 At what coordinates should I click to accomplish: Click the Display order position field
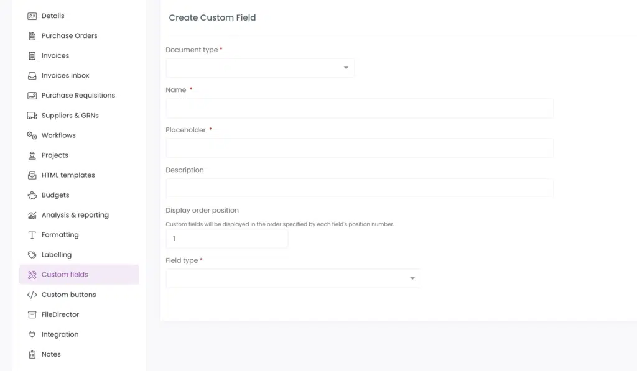point(226,239)
